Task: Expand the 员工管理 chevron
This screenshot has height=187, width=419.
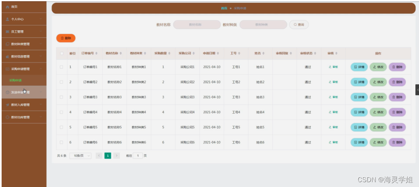Action: click(x=41, y=31)
